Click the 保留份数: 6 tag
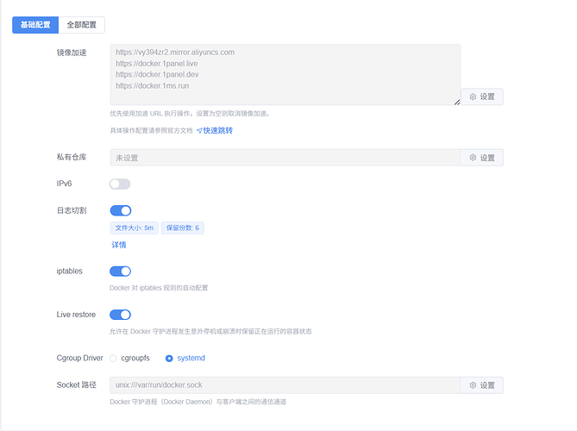This screenshot has height=431, width=577. click(182, 228)
